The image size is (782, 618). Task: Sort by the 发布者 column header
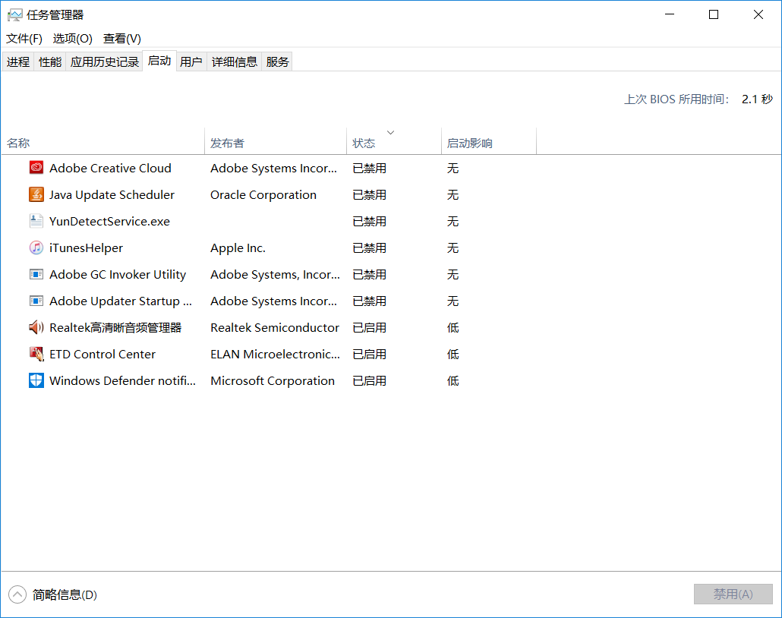pos(276,142)
